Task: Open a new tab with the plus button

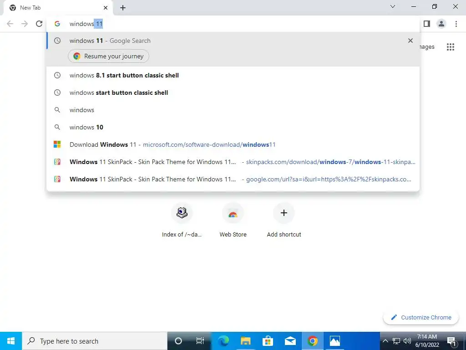Action: (x=123, y=8)
